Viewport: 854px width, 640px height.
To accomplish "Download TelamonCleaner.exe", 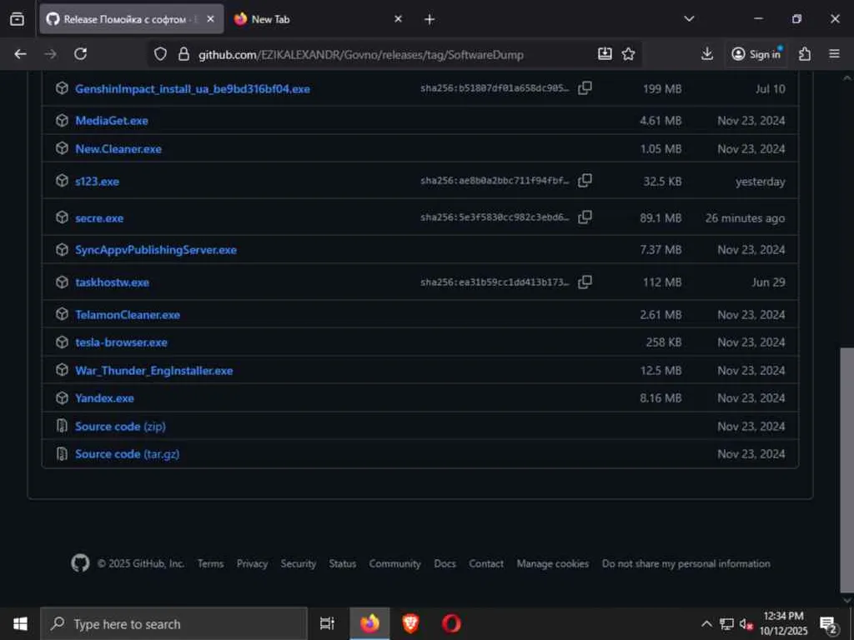I will (128, 314).
